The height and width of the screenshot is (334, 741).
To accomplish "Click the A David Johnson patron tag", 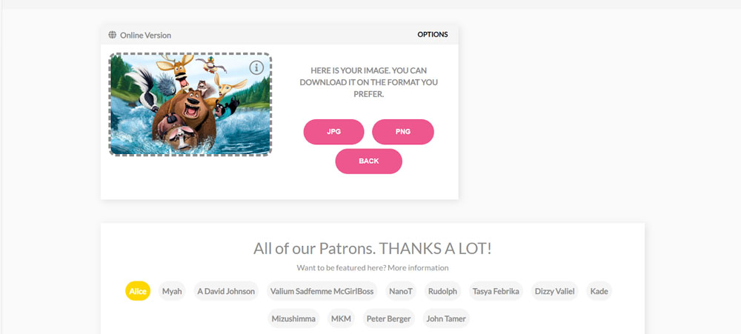I will pyautogui.click(x=226, y=291).
